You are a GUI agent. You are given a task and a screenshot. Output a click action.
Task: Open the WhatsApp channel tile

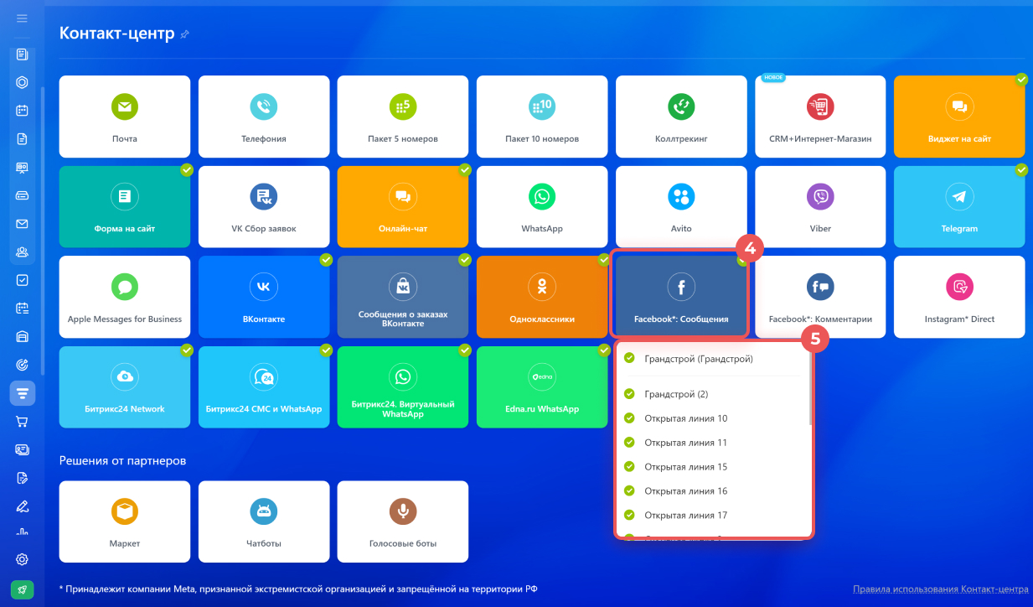[x=542, y=207]
